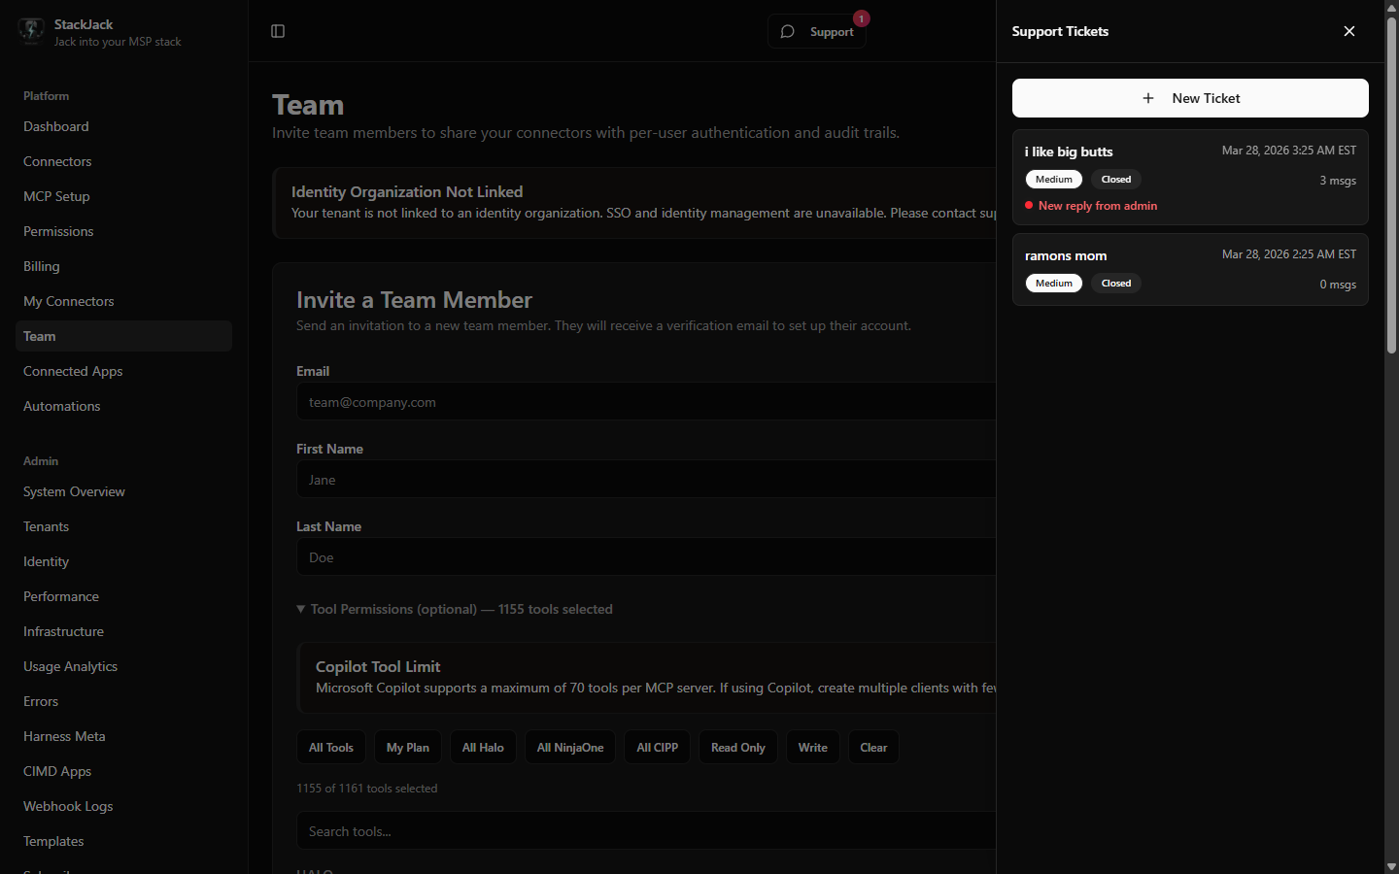The height and width of the screenshot is (874, 1399).
Task: Open CIMD Apps page
Action: [x=123, y=771]
